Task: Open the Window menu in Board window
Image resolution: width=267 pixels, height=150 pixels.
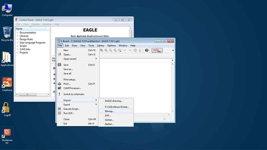Action: (123, 46)
